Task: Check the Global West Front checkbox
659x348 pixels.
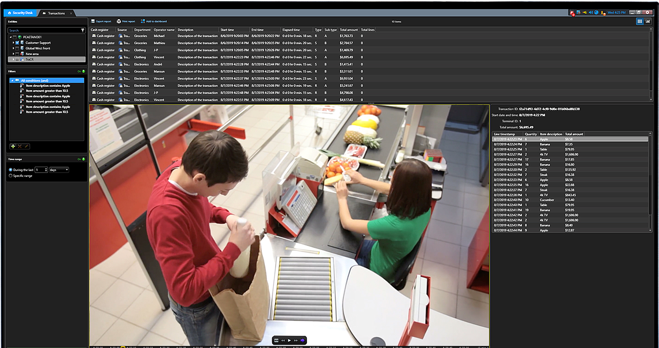Action: tap(17, 48)
